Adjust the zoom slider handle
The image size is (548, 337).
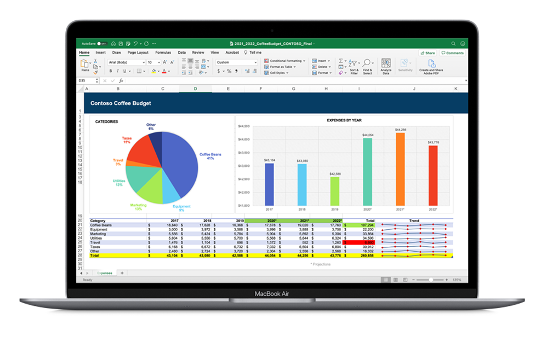tap(431, 280)
